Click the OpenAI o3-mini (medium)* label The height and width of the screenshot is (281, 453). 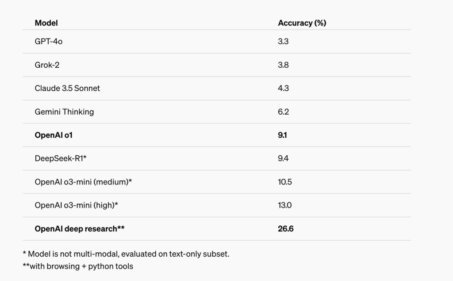83,182
